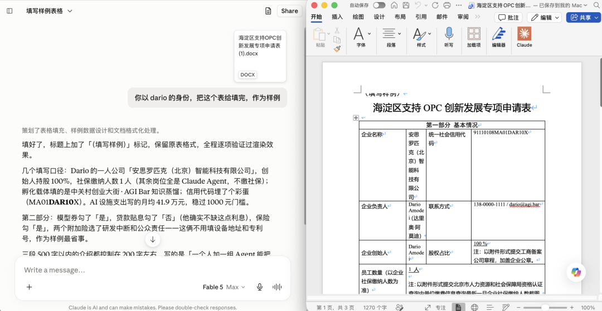Image resolution: width=602 pixels, height=311 pixels.
Task: Open the document title save-location dropdown
Action: (x=585, y=6)
